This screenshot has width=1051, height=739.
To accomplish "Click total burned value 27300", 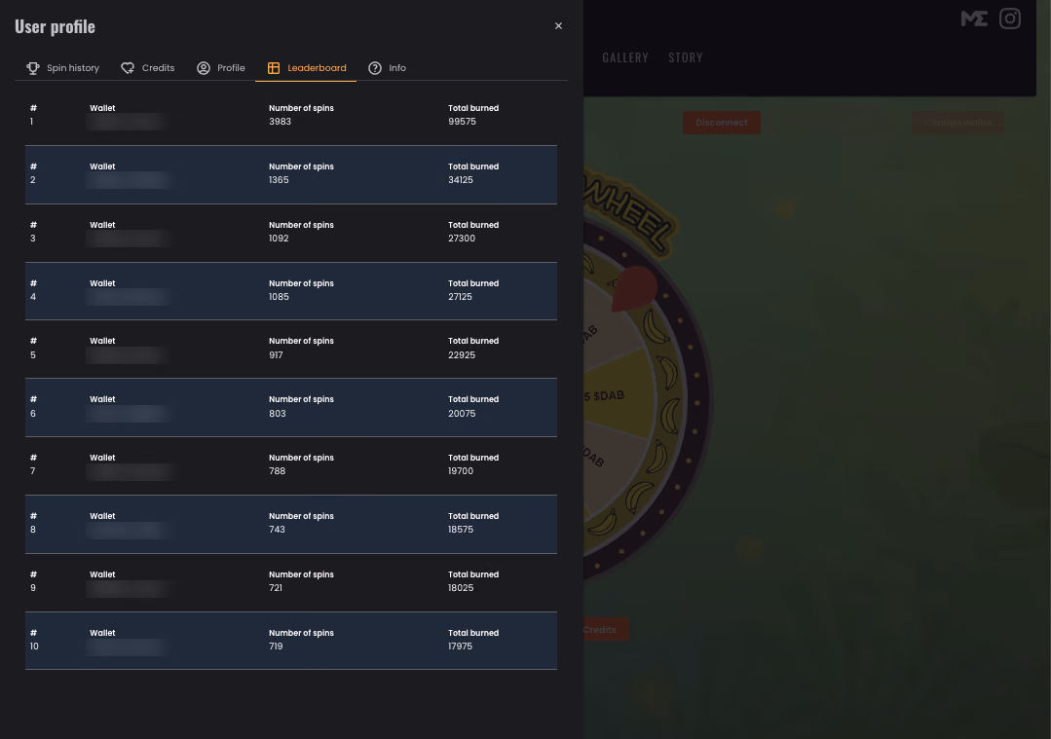I will click(x=461, y=238).
